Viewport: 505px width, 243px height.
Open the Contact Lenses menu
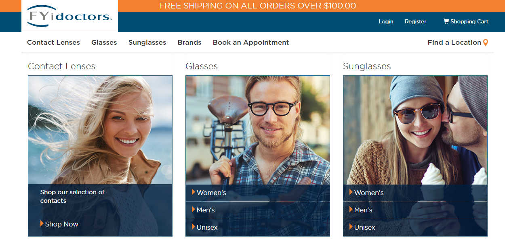(53, 42)
